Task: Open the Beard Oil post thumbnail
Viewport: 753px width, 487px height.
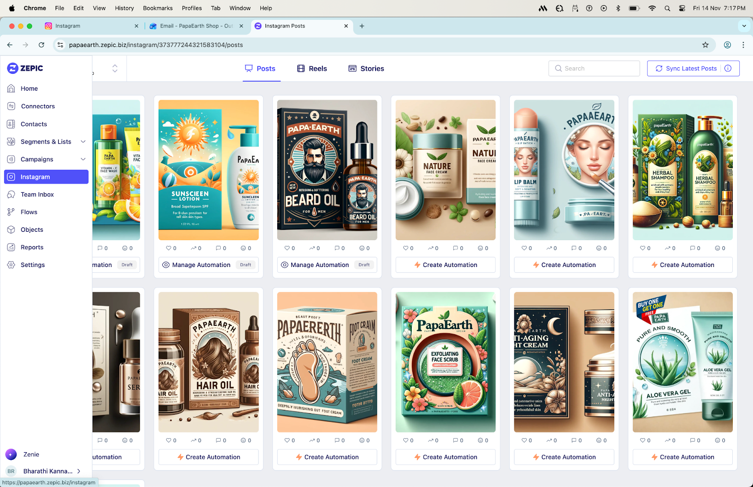Action: pyautogui.click(x=327, y=170)
